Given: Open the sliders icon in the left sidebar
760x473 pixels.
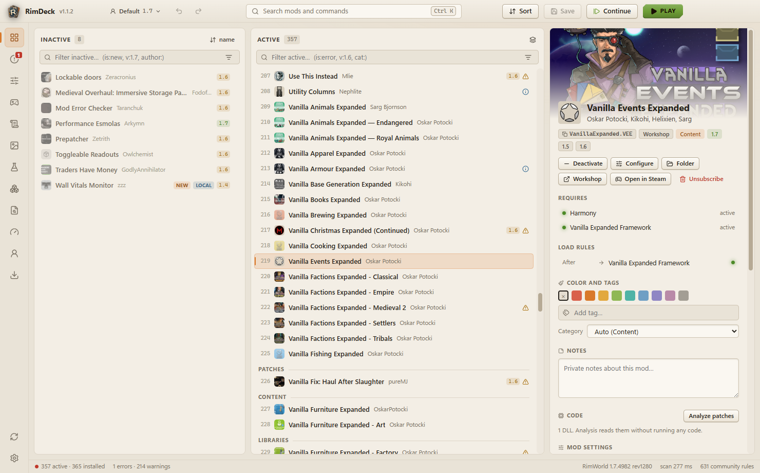Looking at the screenshot, I should click(x=14, y=81).
